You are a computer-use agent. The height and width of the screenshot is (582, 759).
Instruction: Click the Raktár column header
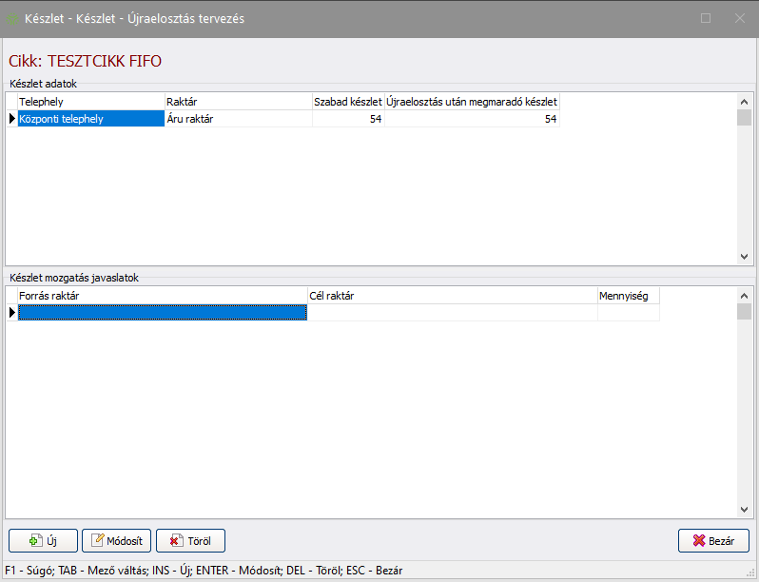click(238, 101)
